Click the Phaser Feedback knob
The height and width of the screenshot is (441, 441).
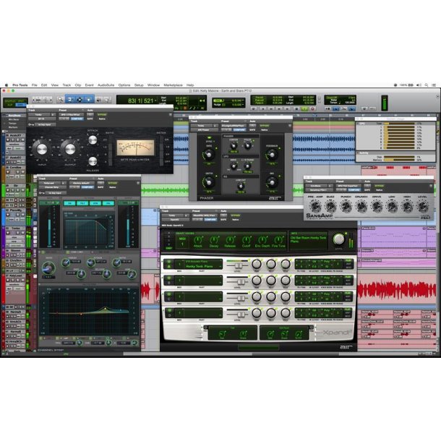272,155
